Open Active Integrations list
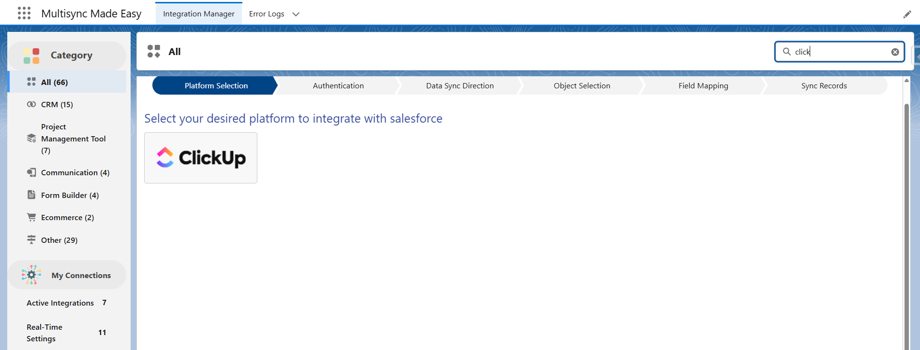The image size is (920, 350). point(67,303)
